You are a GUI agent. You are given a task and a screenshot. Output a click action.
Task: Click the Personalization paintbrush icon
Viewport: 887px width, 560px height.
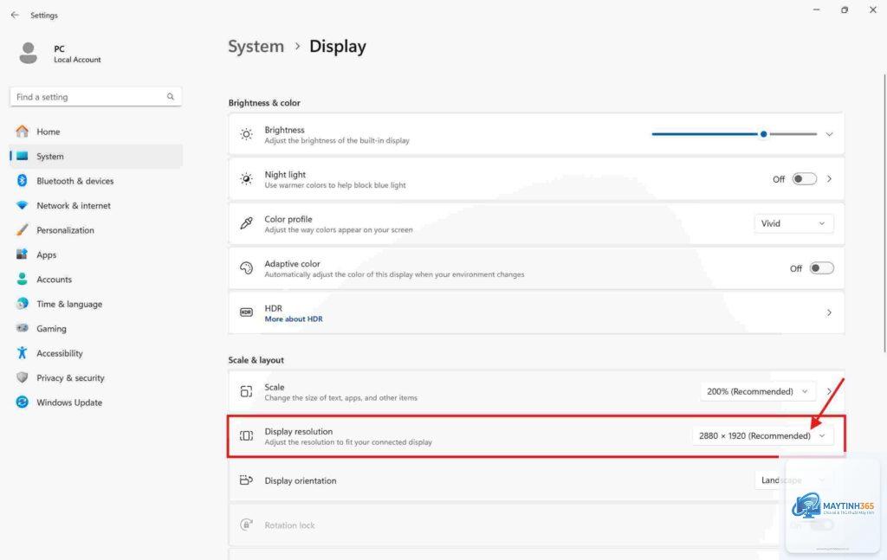coord(22,230)
